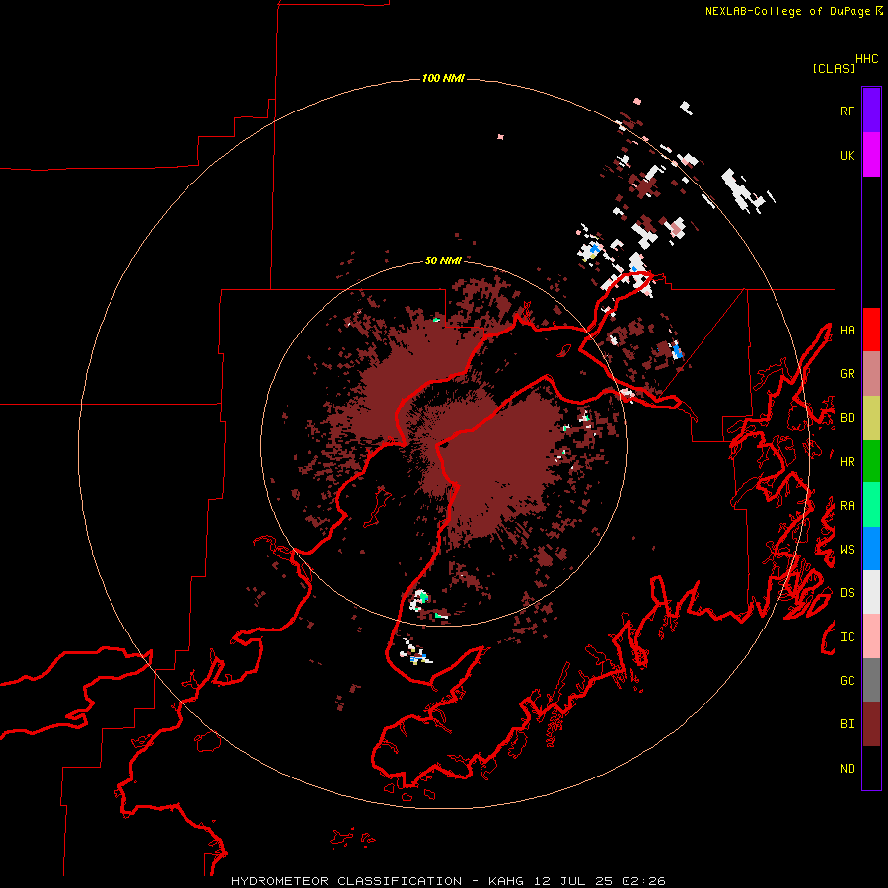
Task: Click the UK legend label
Action: tap(847, 155)
